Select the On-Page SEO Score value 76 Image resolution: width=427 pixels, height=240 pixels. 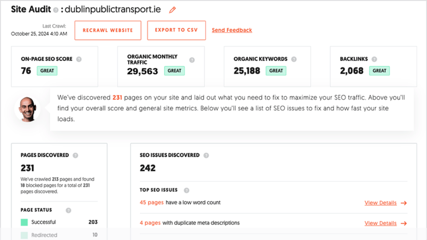[x=26, y=71]
